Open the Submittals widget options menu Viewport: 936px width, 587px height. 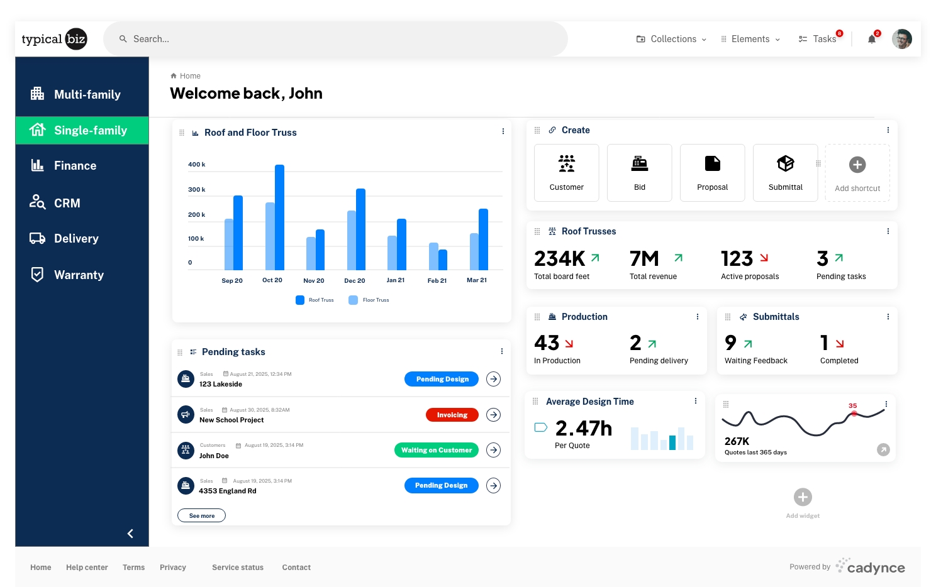pos(888,317)
